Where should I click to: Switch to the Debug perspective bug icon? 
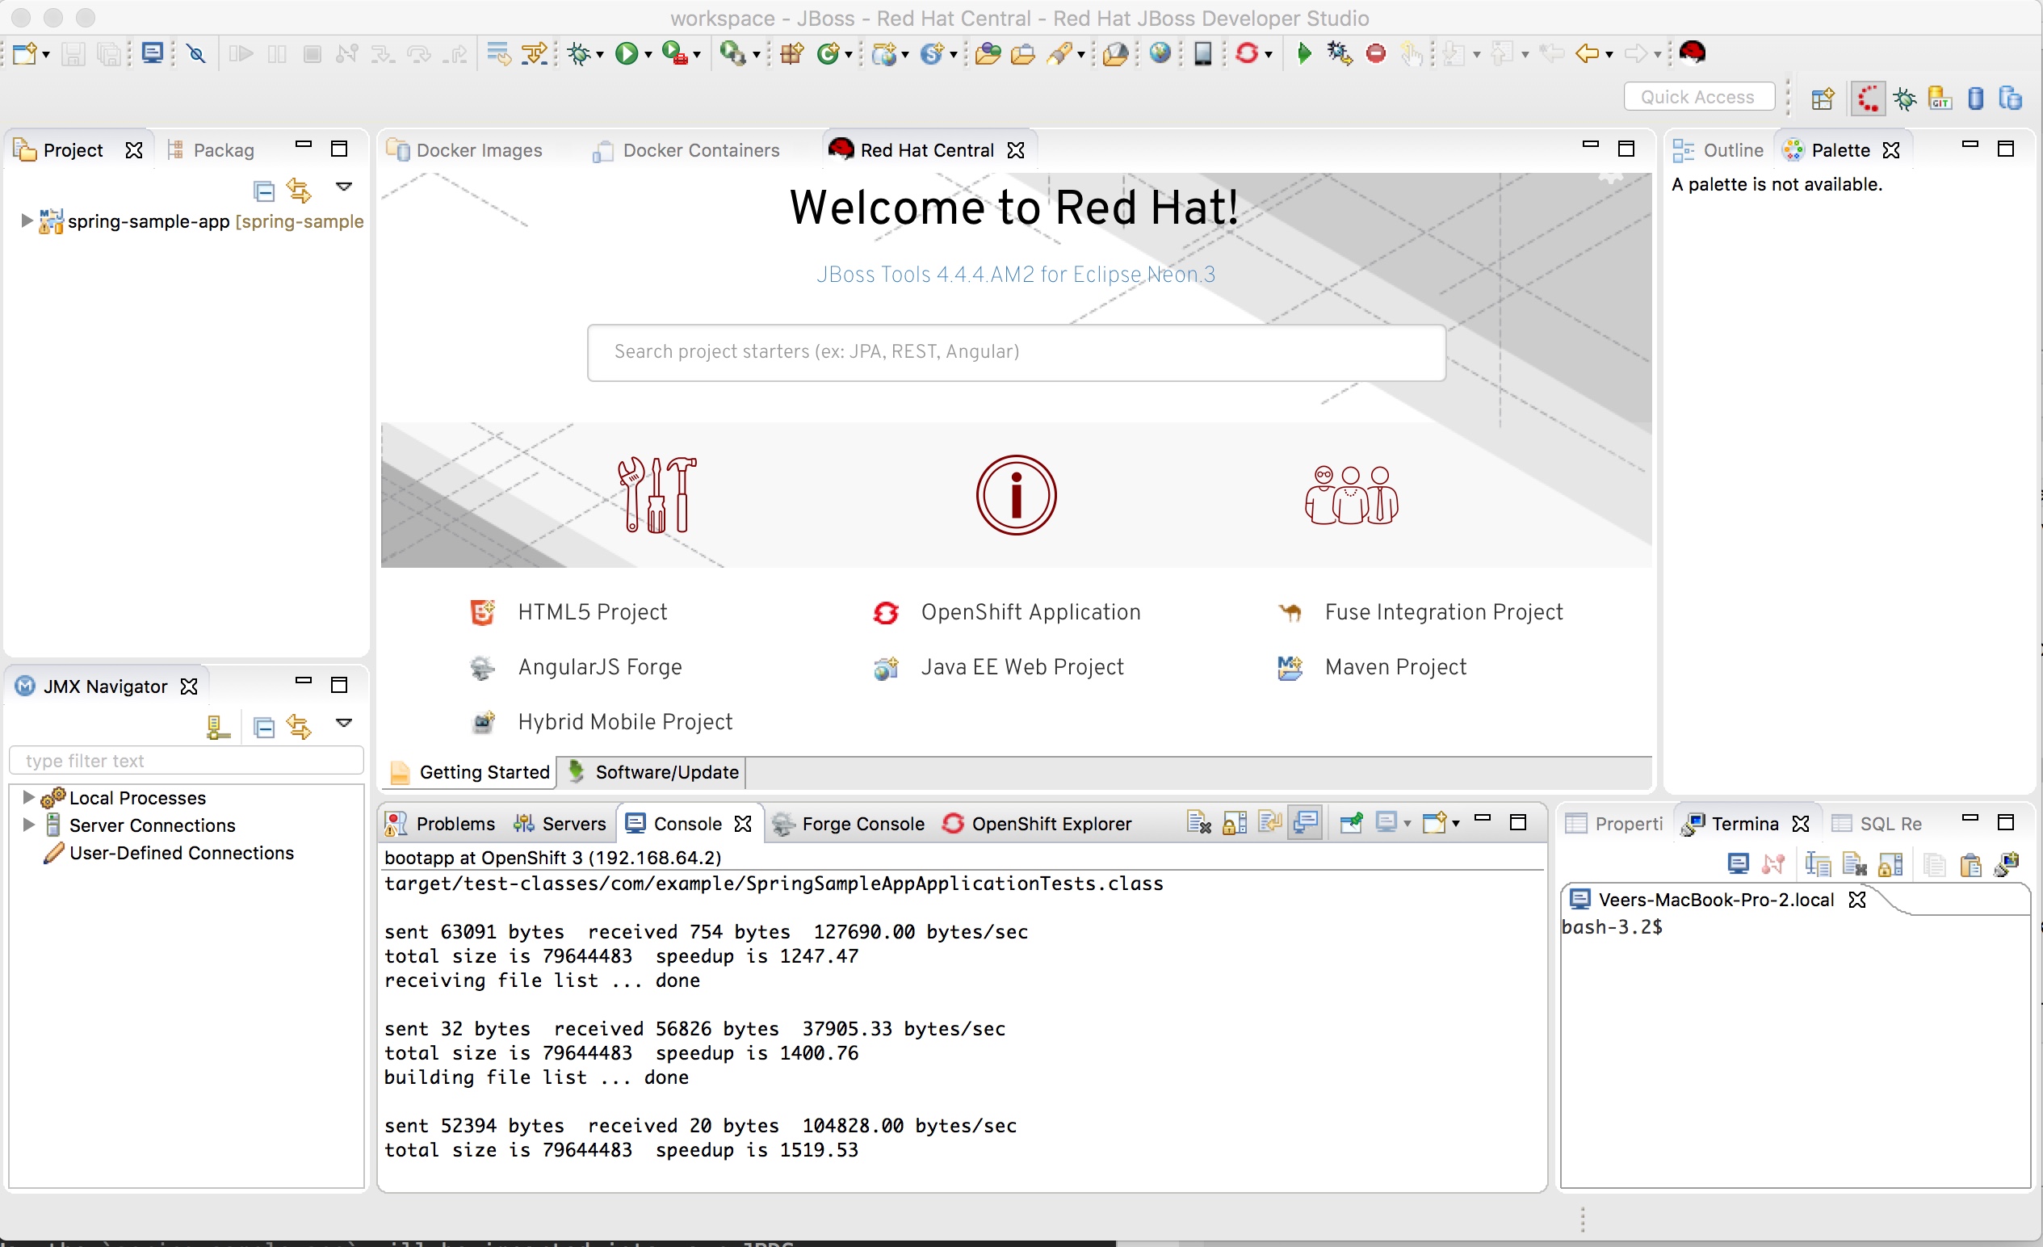tap(1905, 99)
